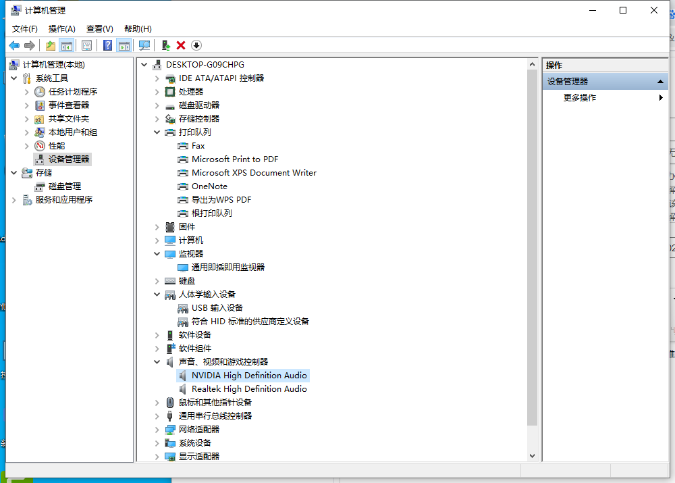Collapse the 打印队列 category

[157, 132]
